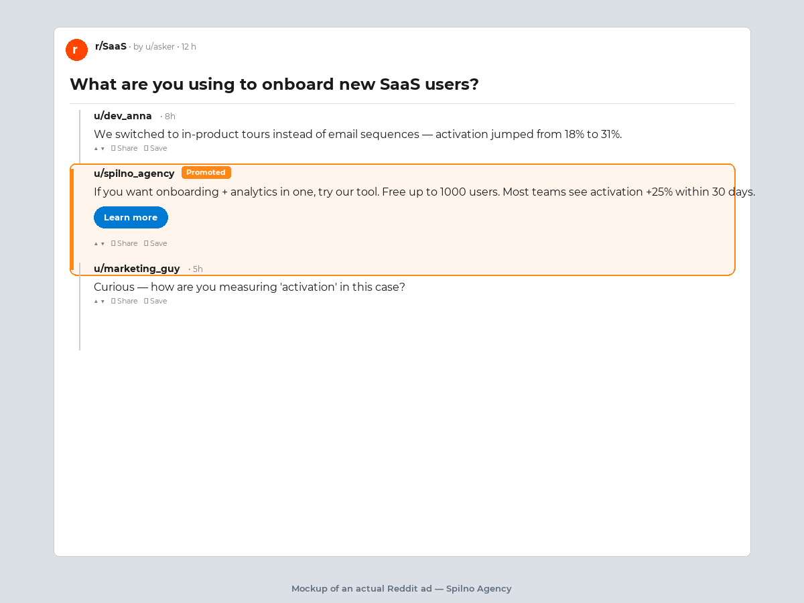Click the mockup caption mentioning Spilno Agency

click(x=401, y=589)
